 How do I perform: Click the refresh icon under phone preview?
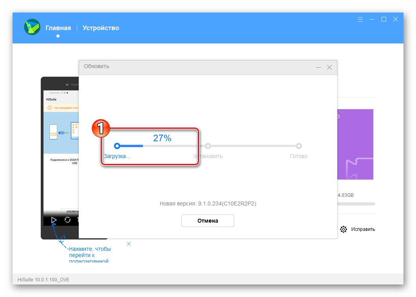(x=67, y=220)
